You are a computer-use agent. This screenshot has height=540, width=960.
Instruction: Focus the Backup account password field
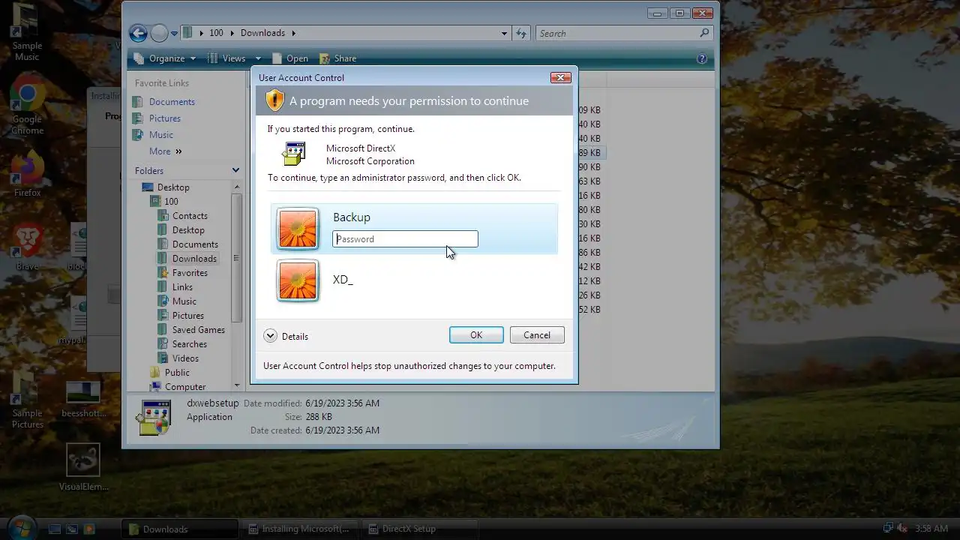[x=405, y=239]
